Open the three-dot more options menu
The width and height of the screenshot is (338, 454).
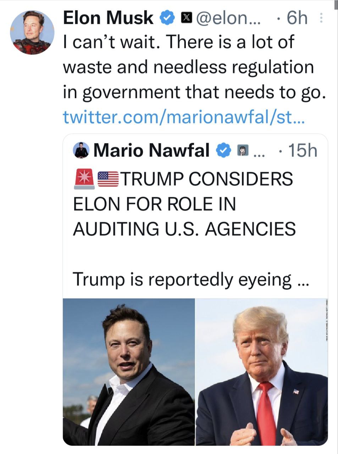(x=321, y=18)
